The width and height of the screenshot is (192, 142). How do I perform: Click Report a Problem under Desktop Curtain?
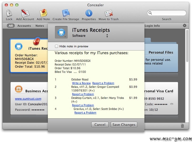click(x=83, y=105)
